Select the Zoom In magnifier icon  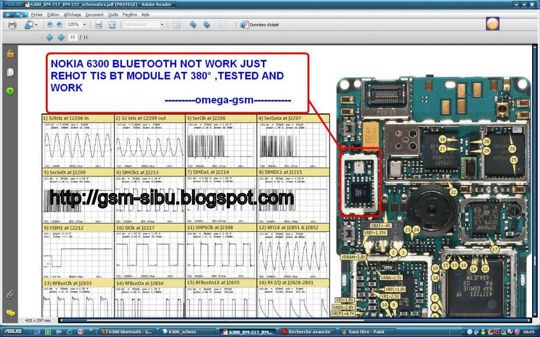(x=59, y=25)
